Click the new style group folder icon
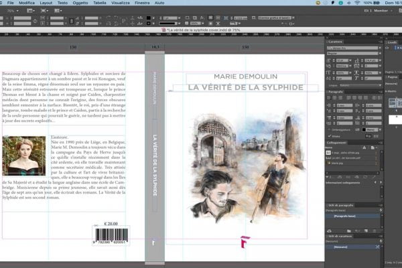This screenshot has width=402, height=268. [348, 230]
